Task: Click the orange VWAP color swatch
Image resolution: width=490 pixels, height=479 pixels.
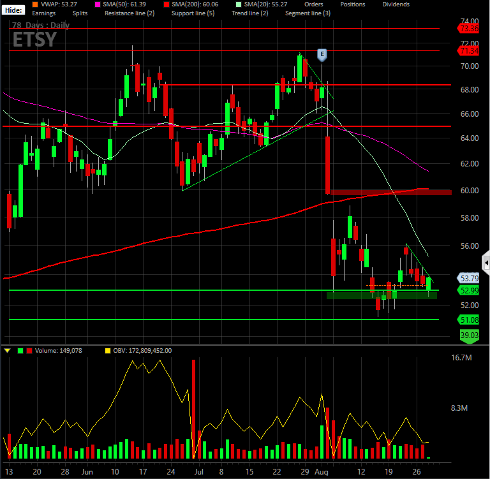Action: tap(35, 4)
